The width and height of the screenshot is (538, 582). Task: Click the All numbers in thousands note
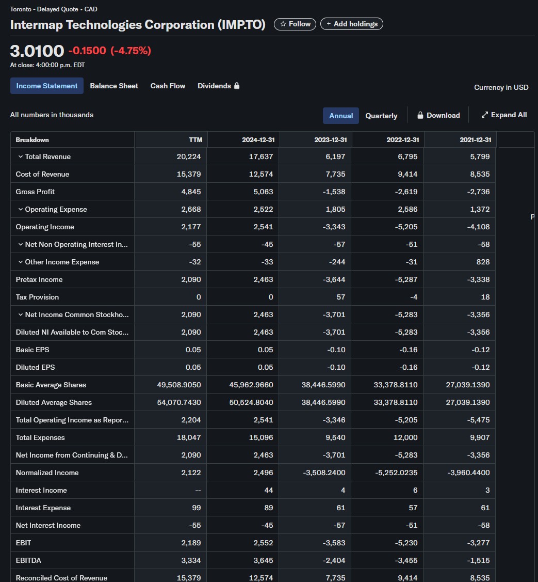[52, 115]
